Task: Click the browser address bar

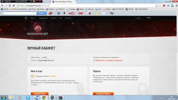Action: (86, 6)
